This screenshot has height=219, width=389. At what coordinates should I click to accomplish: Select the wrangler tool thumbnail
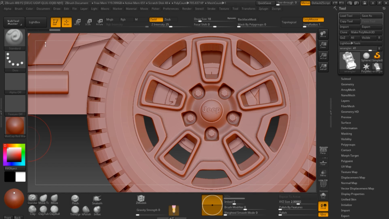pos(350,62)
